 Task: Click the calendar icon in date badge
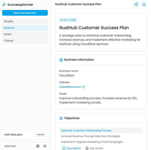(62, 20)
